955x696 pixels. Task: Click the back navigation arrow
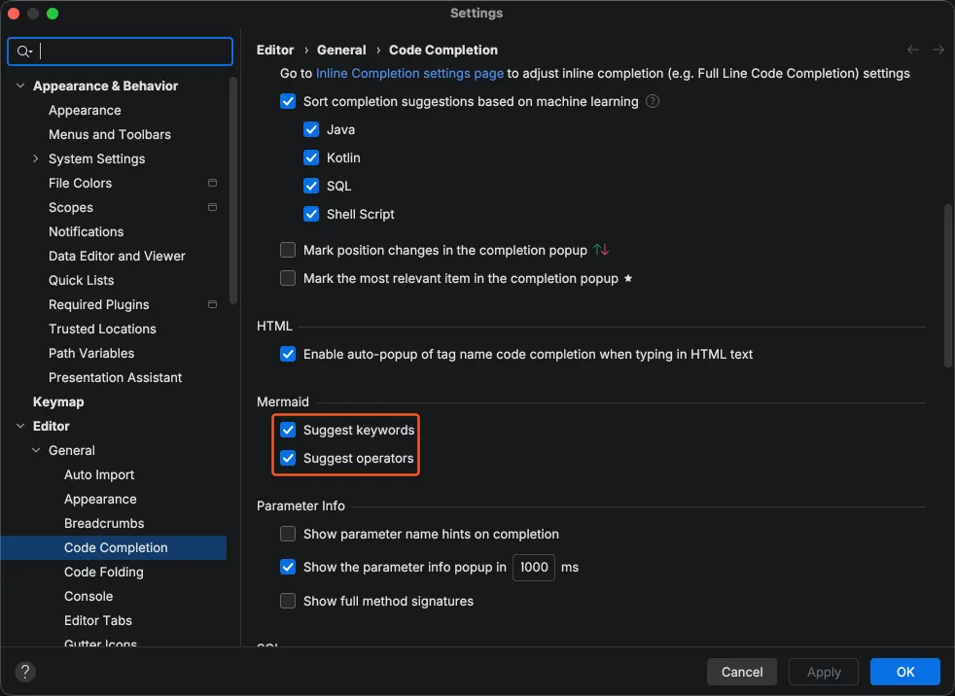click(x=913, y=50)
